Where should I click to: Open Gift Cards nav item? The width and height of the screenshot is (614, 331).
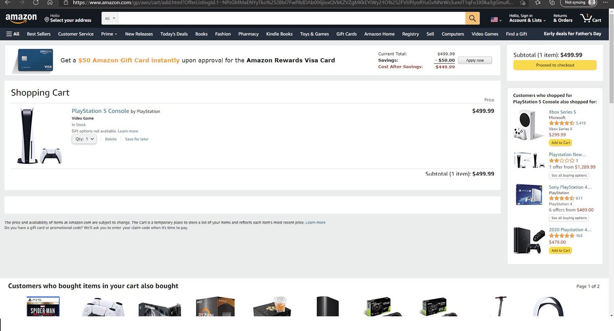click(x=346, y=34)
